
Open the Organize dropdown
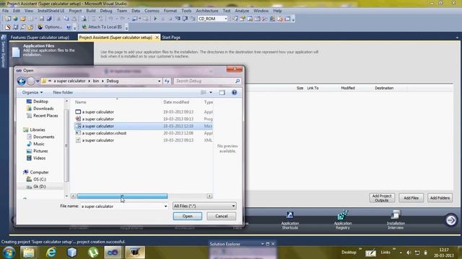(32, 92)
